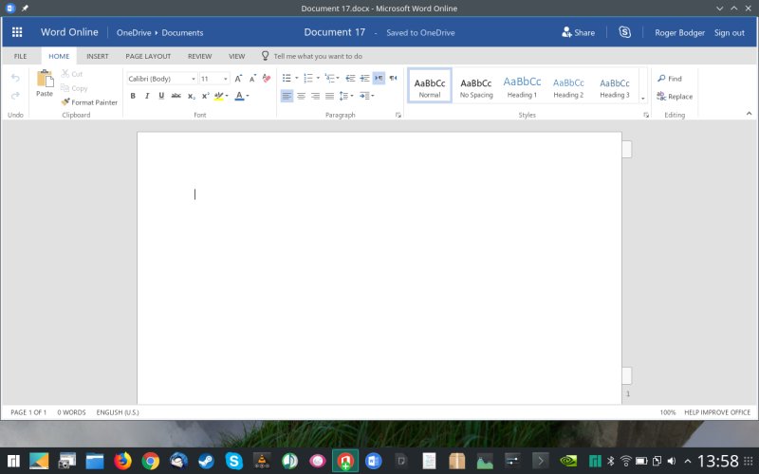Toggle Bold formatting

pyautogui.click(x=133, y=96)
